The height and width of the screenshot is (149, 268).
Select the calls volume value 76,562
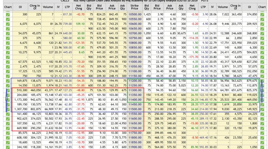[48, 100]
